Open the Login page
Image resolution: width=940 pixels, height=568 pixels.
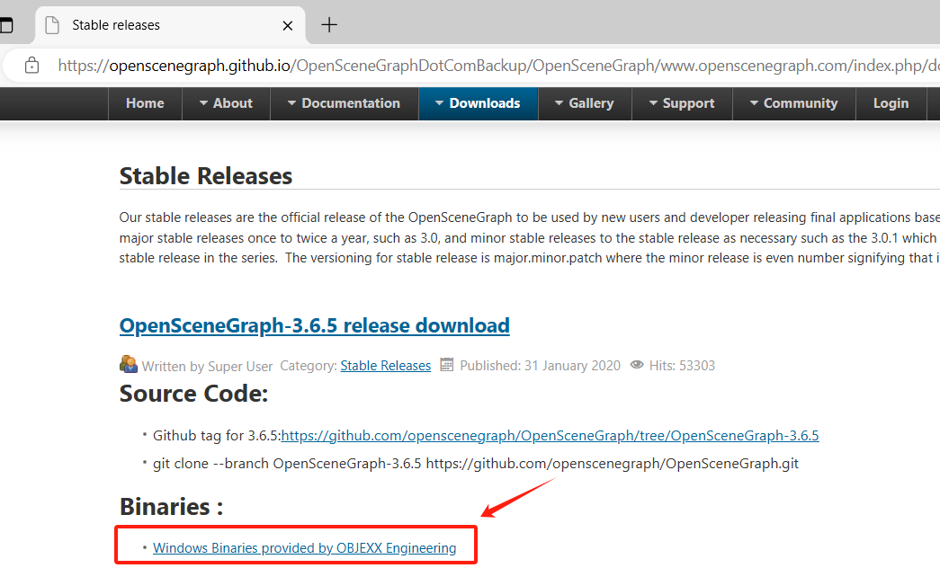(x=891, y=103)
